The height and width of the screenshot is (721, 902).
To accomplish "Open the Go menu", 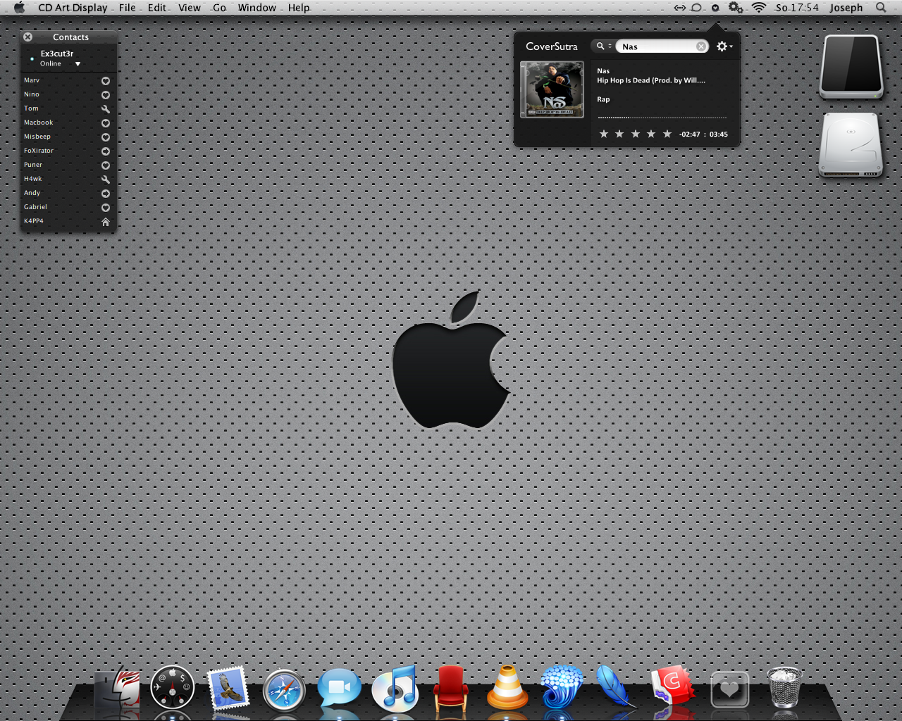I will pyautogui.click(x=219, y=8).
